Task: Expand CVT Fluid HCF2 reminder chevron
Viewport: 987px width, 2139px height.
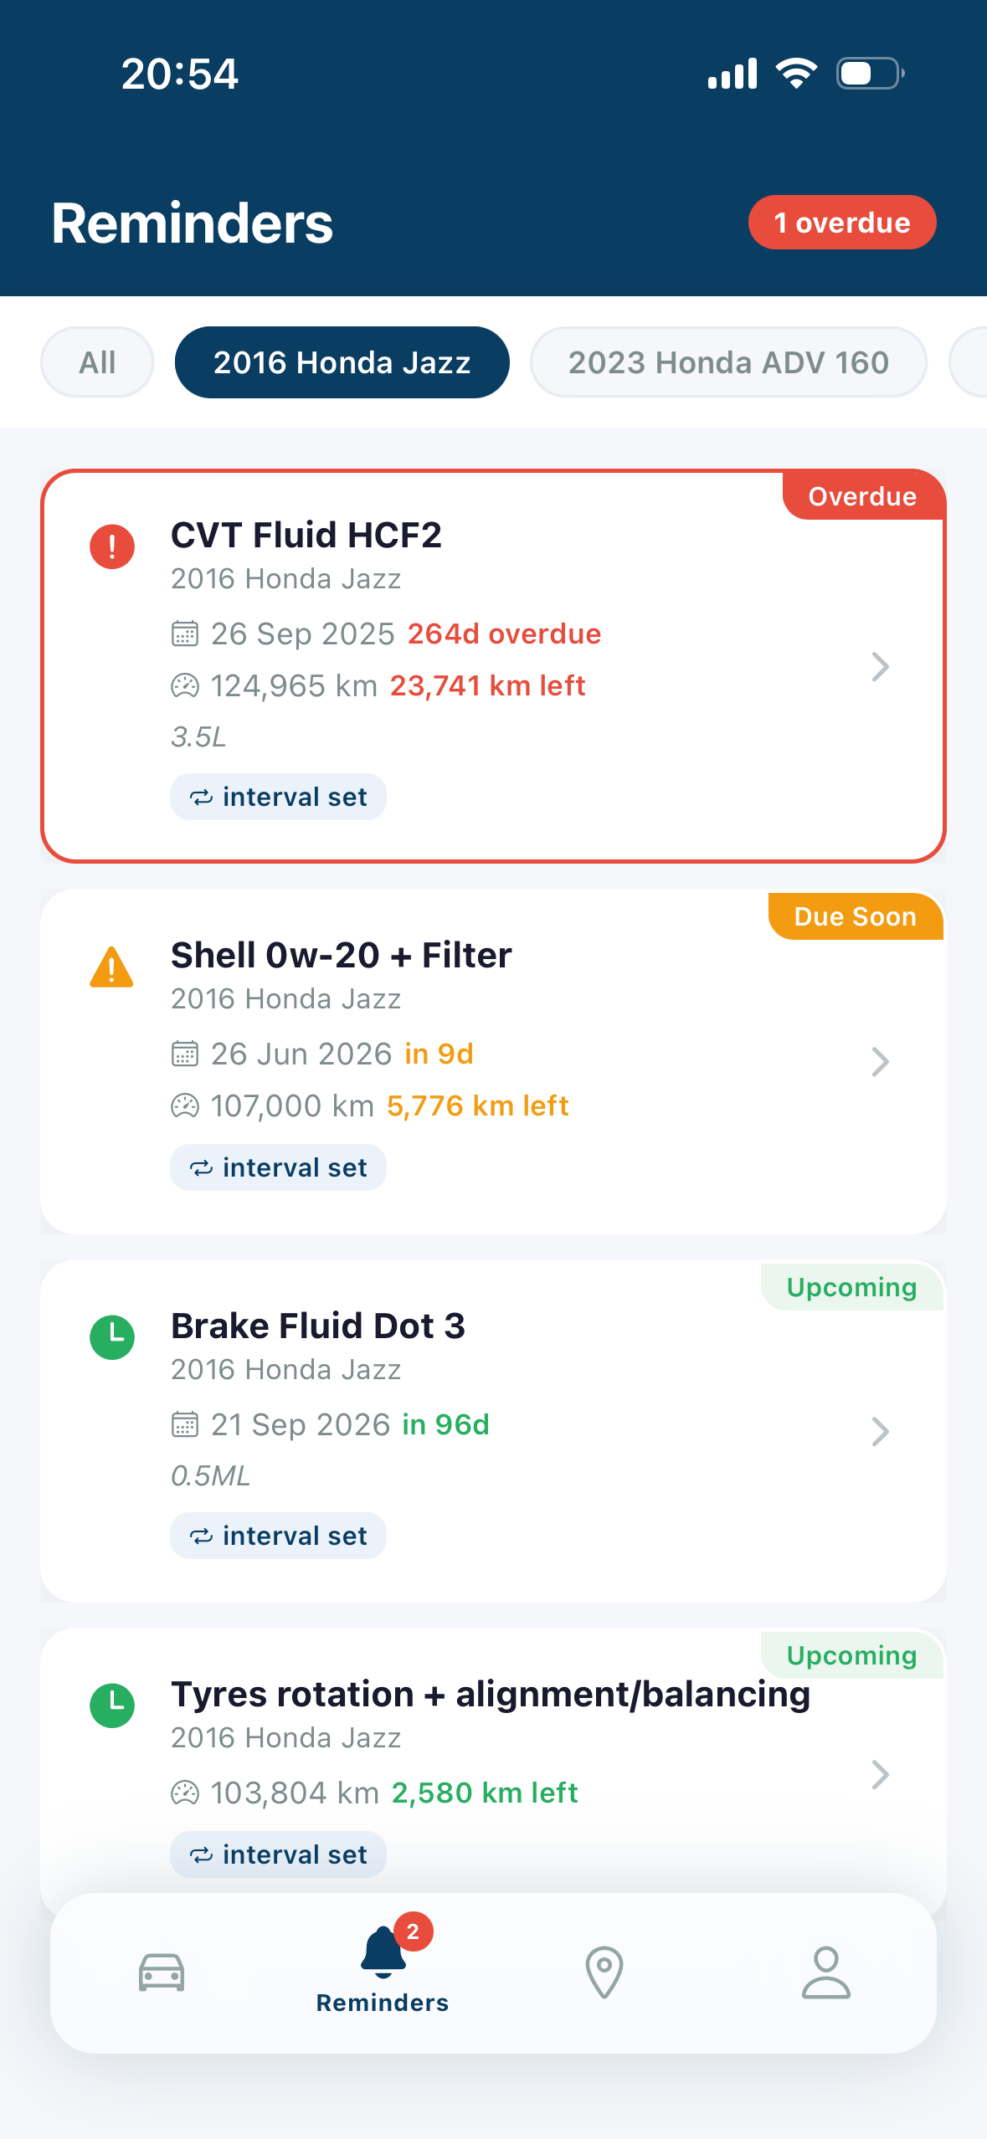Action: (880, 667)
